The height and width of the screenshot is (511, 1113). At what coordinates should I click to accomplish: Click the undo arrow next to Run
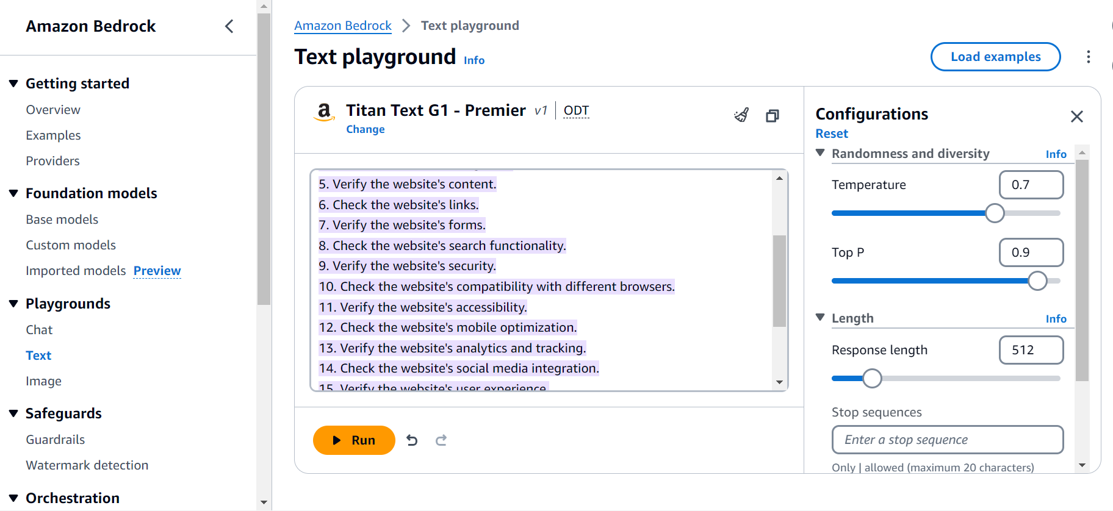[x=412, y=440]
